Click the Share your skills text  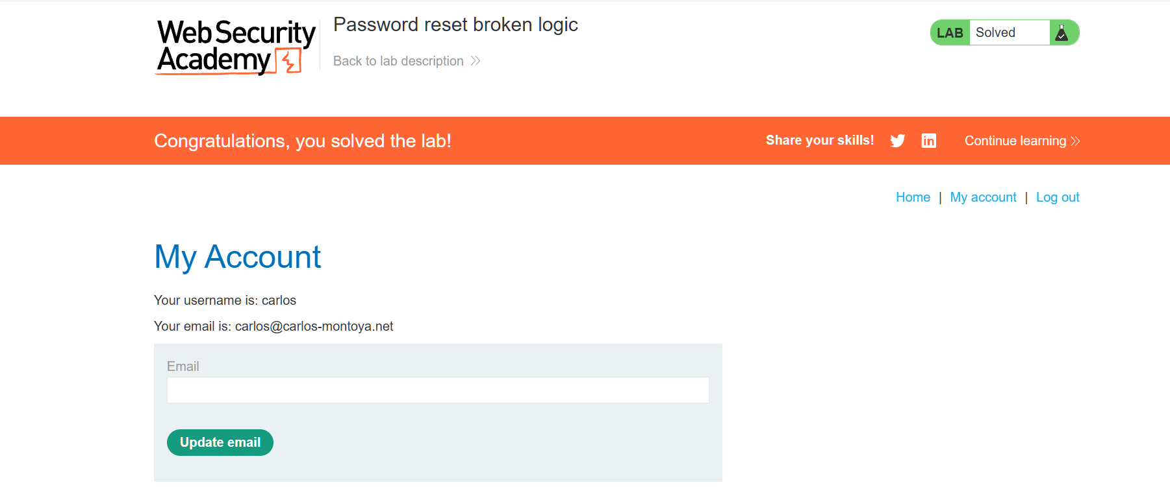coord(819,140)
